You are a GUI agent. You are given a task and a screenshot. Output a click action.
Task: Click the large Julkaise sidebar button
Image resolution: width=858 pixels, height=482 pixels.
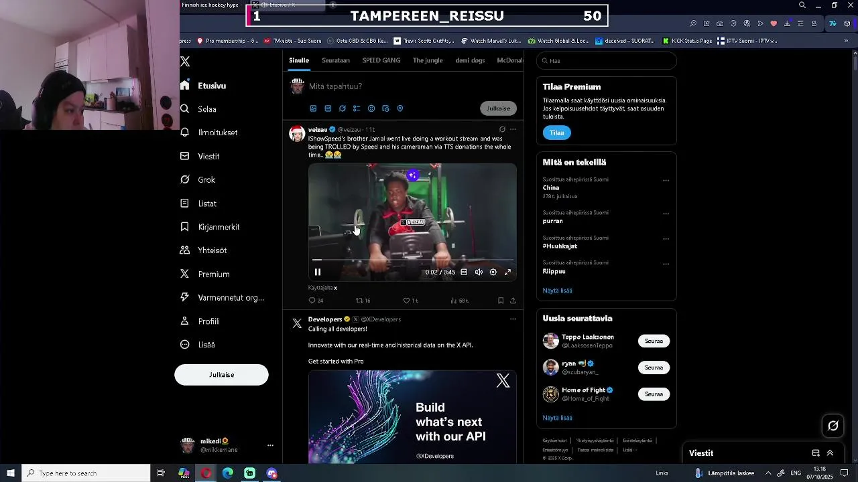click(x=221, y=375)
